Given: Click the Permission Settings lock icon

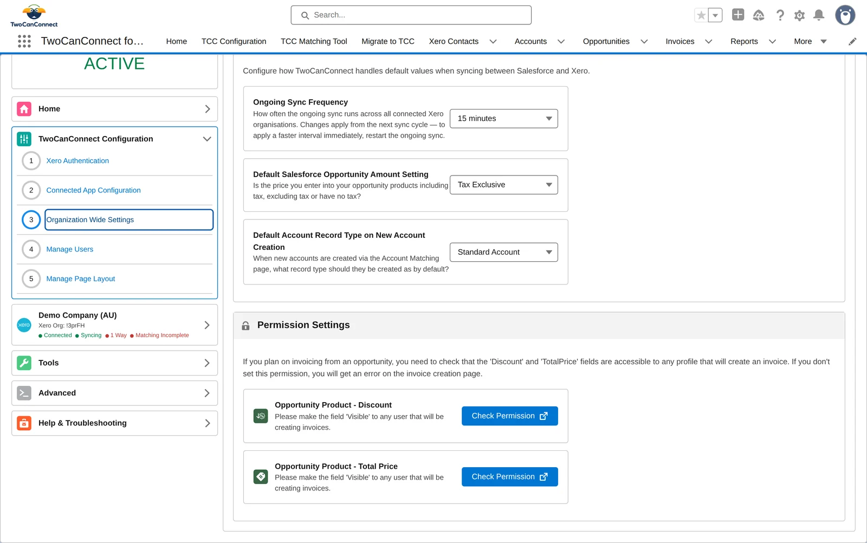Looking at the screenshot, I should (x=245, y=326).
